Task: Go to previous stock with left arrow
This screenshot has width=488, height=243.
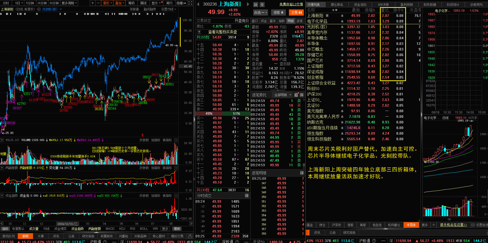Action: click(x=198, y=4)
